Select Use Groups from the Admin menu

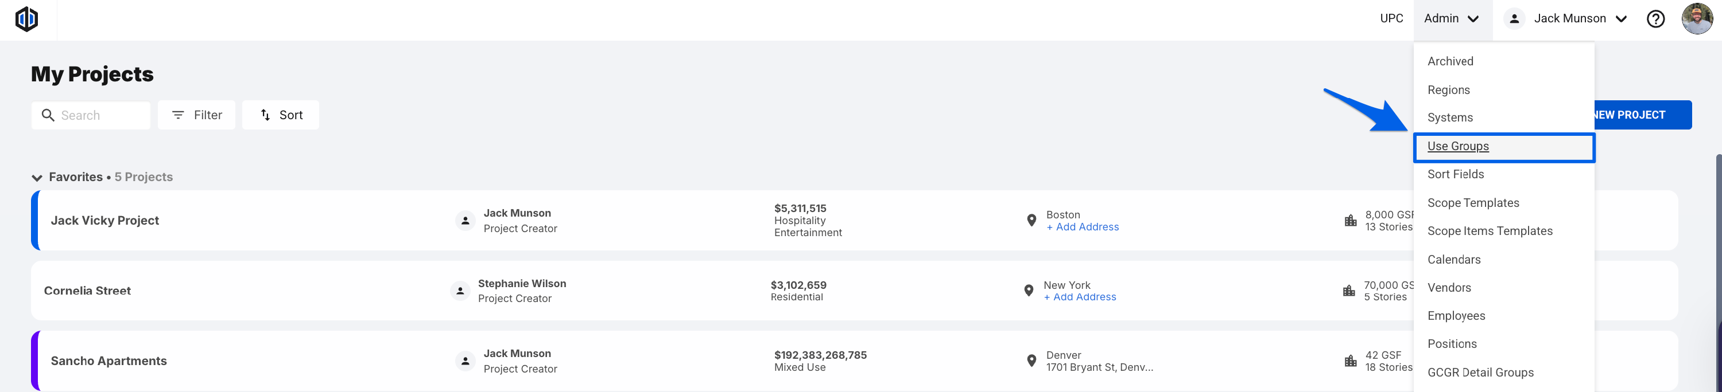1458,146
